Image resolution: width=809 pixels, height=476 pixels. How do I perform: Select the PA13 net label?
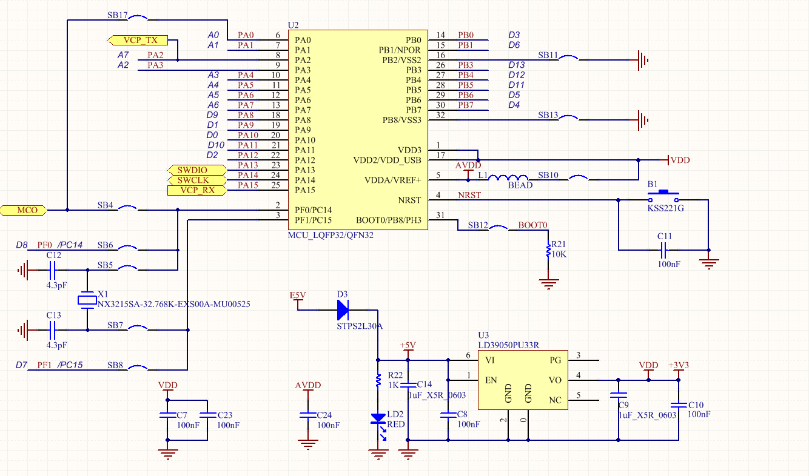click(x=247, y=165)
